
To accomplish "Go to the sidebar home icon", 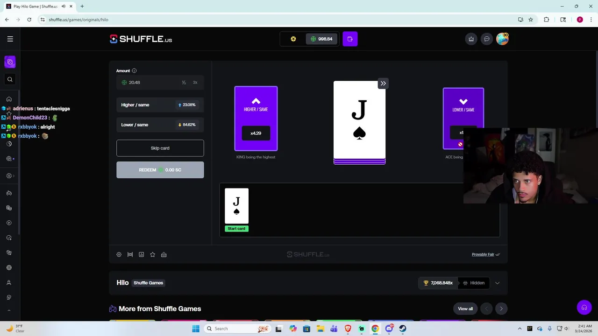I will click(9, 99).
